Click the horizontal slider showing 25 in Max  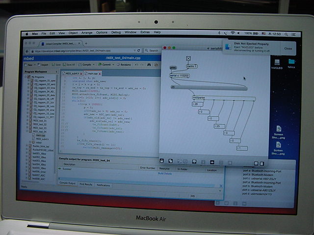[209, 88]
